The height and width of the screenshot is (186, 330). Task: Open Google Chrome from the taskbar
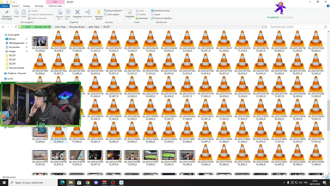tap(88, 183)
